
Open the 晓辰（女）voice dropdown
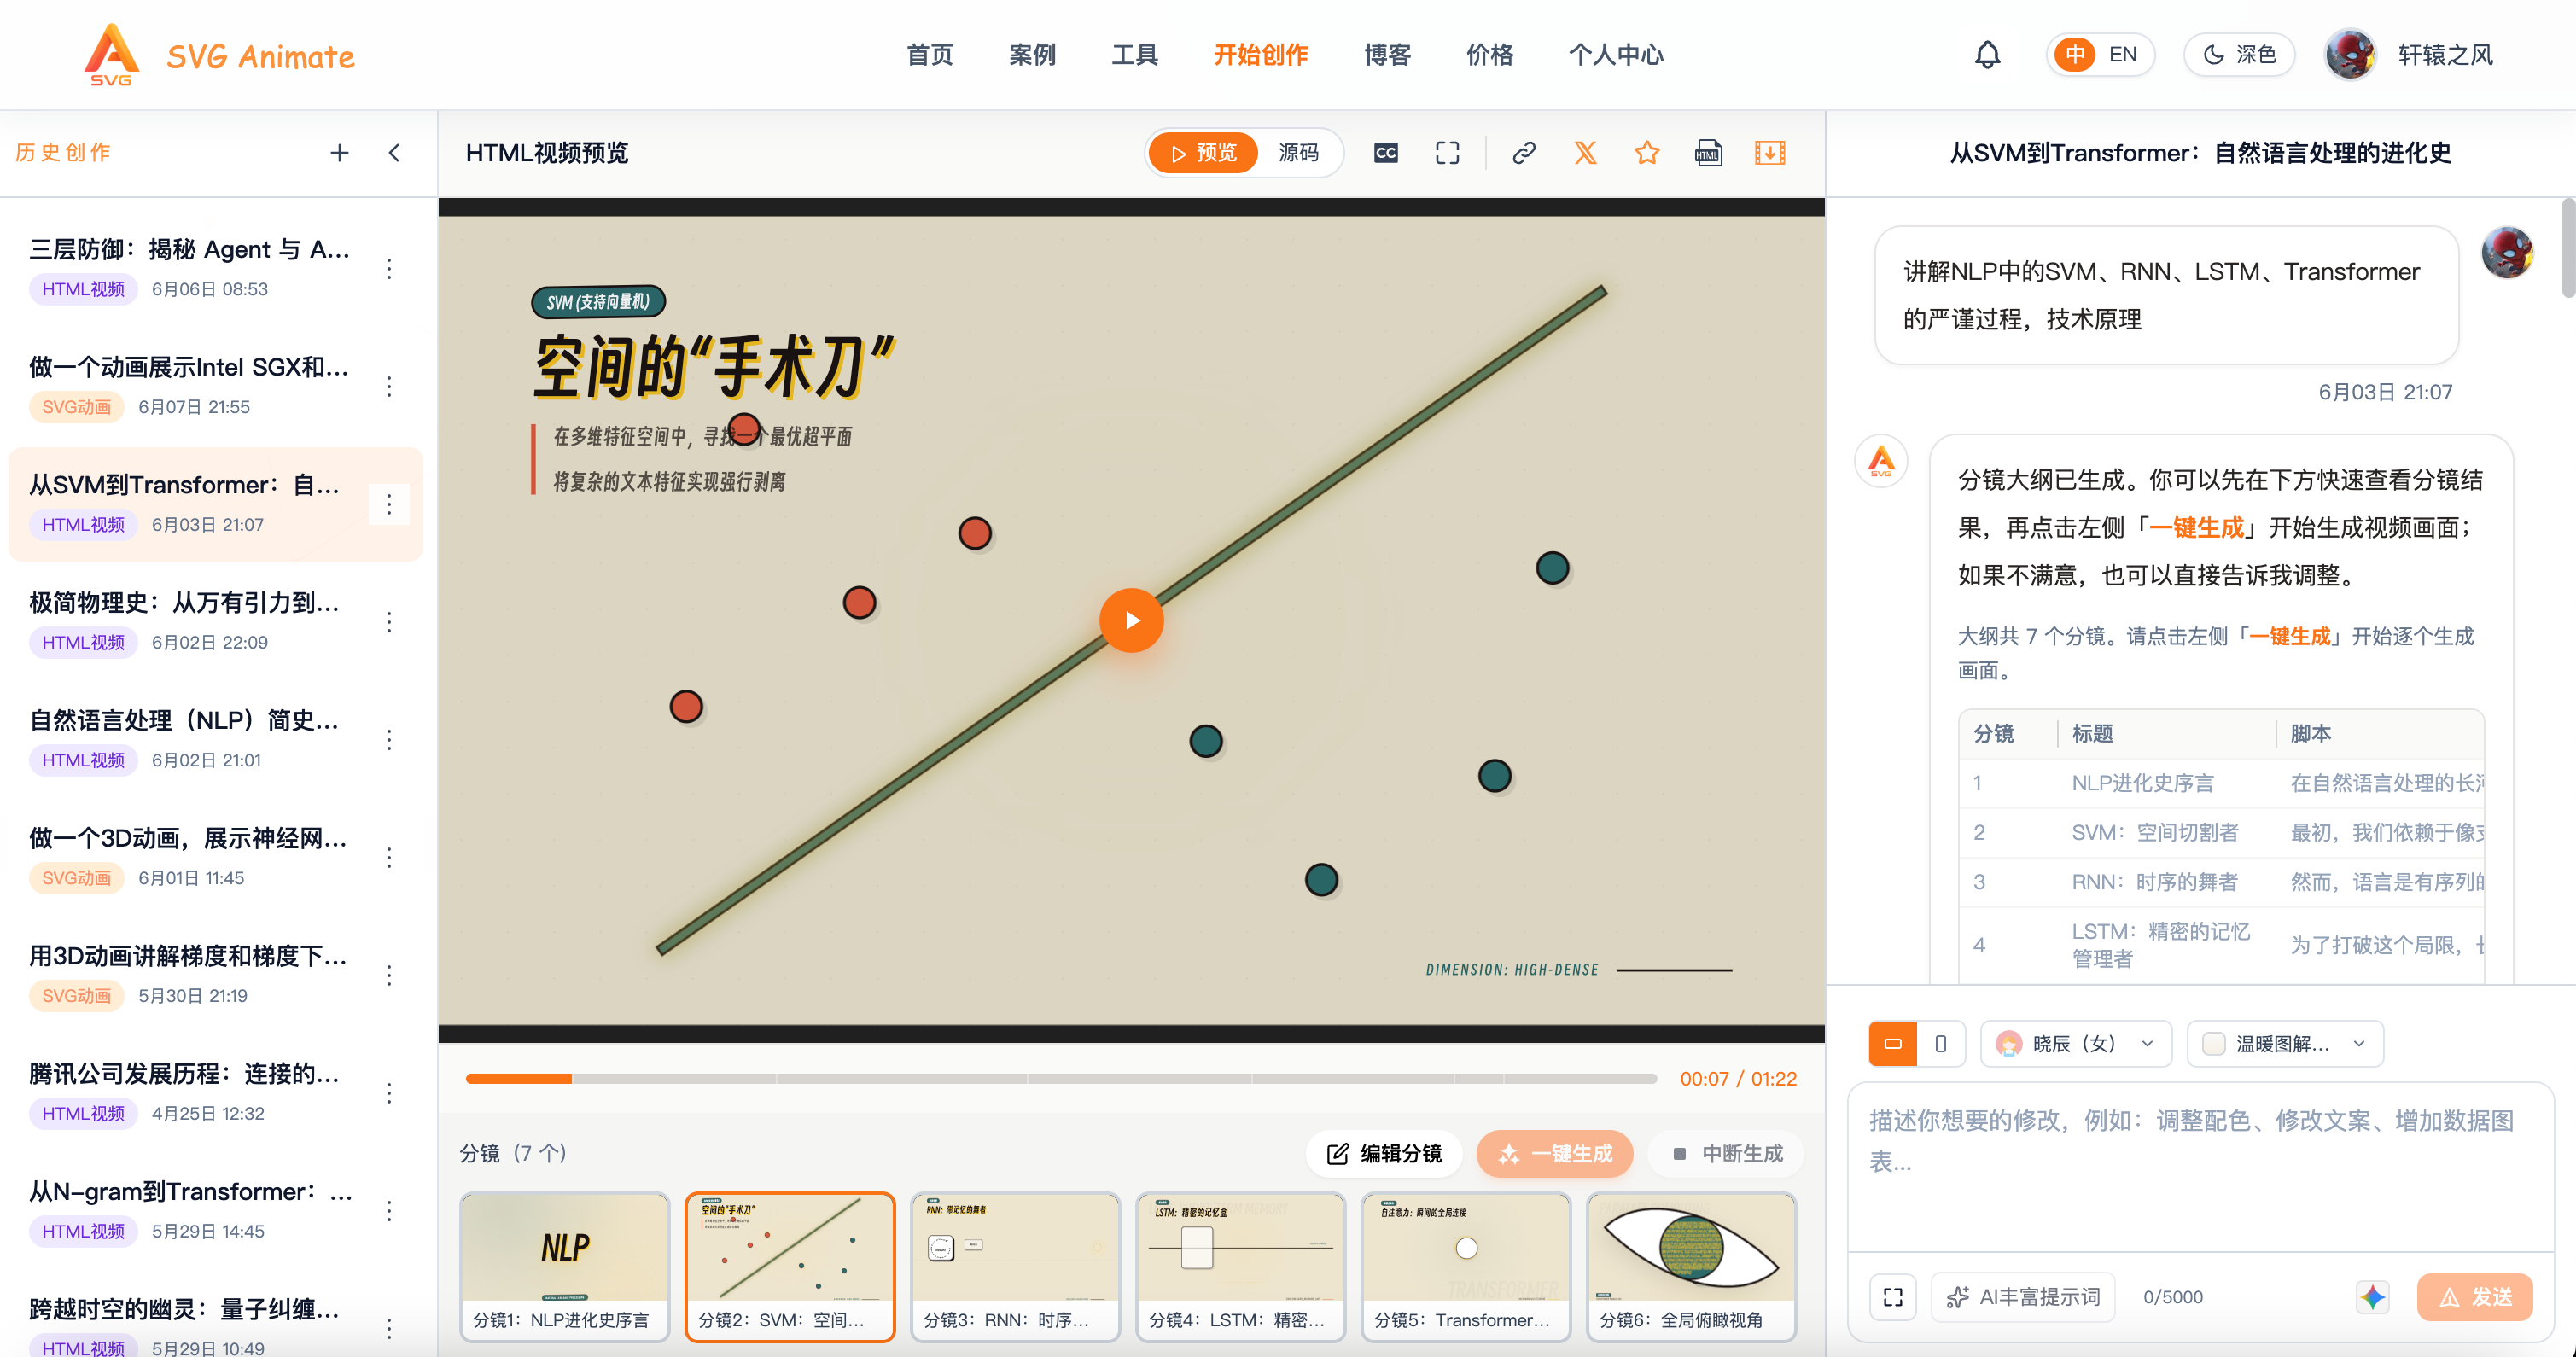(x=2075, y=1043)
